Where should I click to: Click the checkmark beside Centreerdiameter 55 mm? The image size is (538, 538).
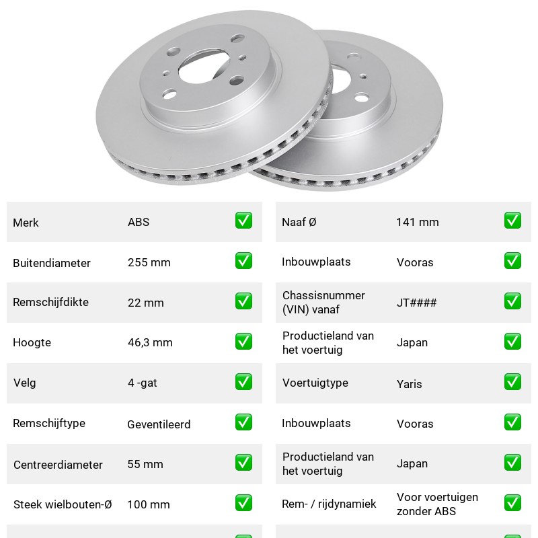(243, 463)
